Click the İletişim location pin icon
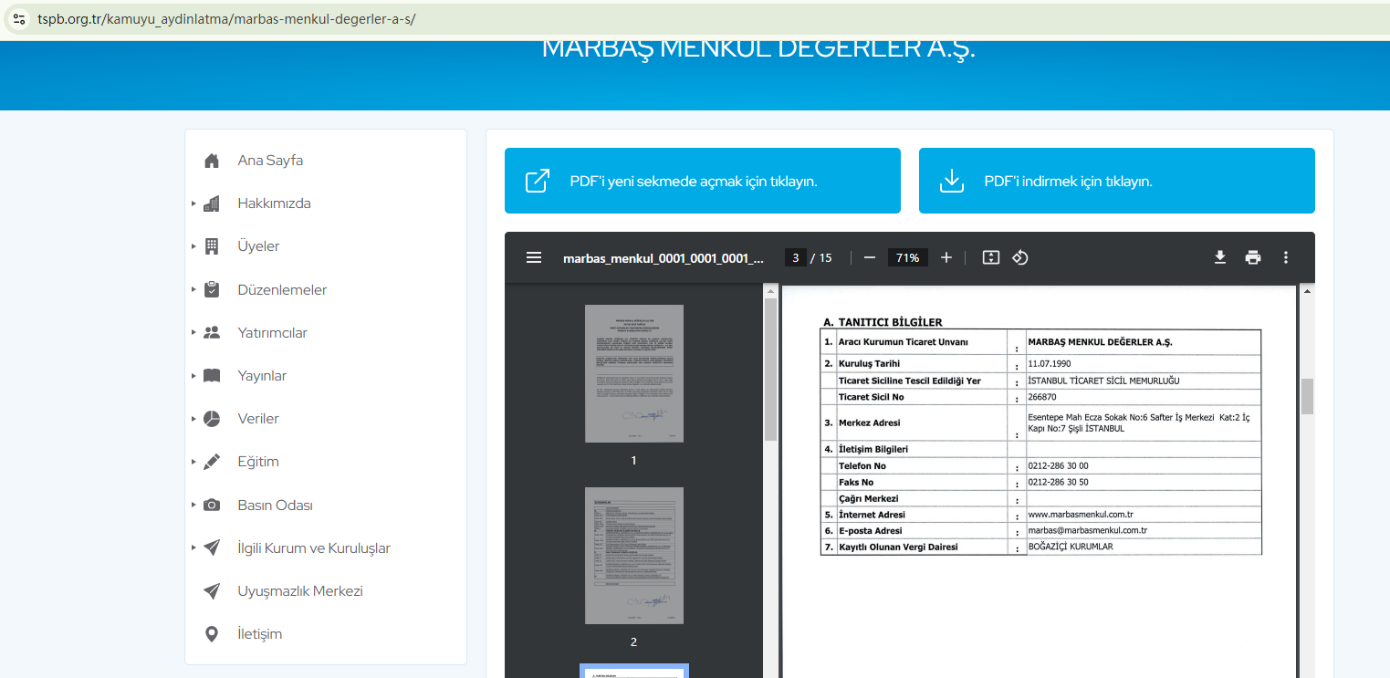The width and height of the screenshot is (1390, 678). click(212, 634)
